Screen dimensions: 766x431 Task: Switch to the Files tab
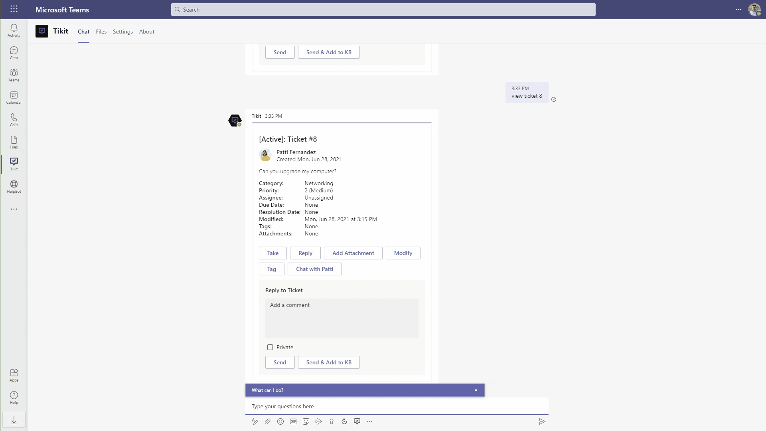pyautogui.click(x=101, y=32)
